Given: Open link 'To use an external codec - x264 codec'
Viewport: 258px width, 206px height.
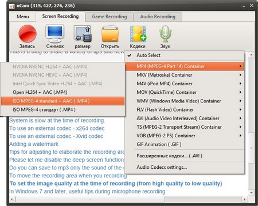Looking at the screenshot, I should coord(57,128).
